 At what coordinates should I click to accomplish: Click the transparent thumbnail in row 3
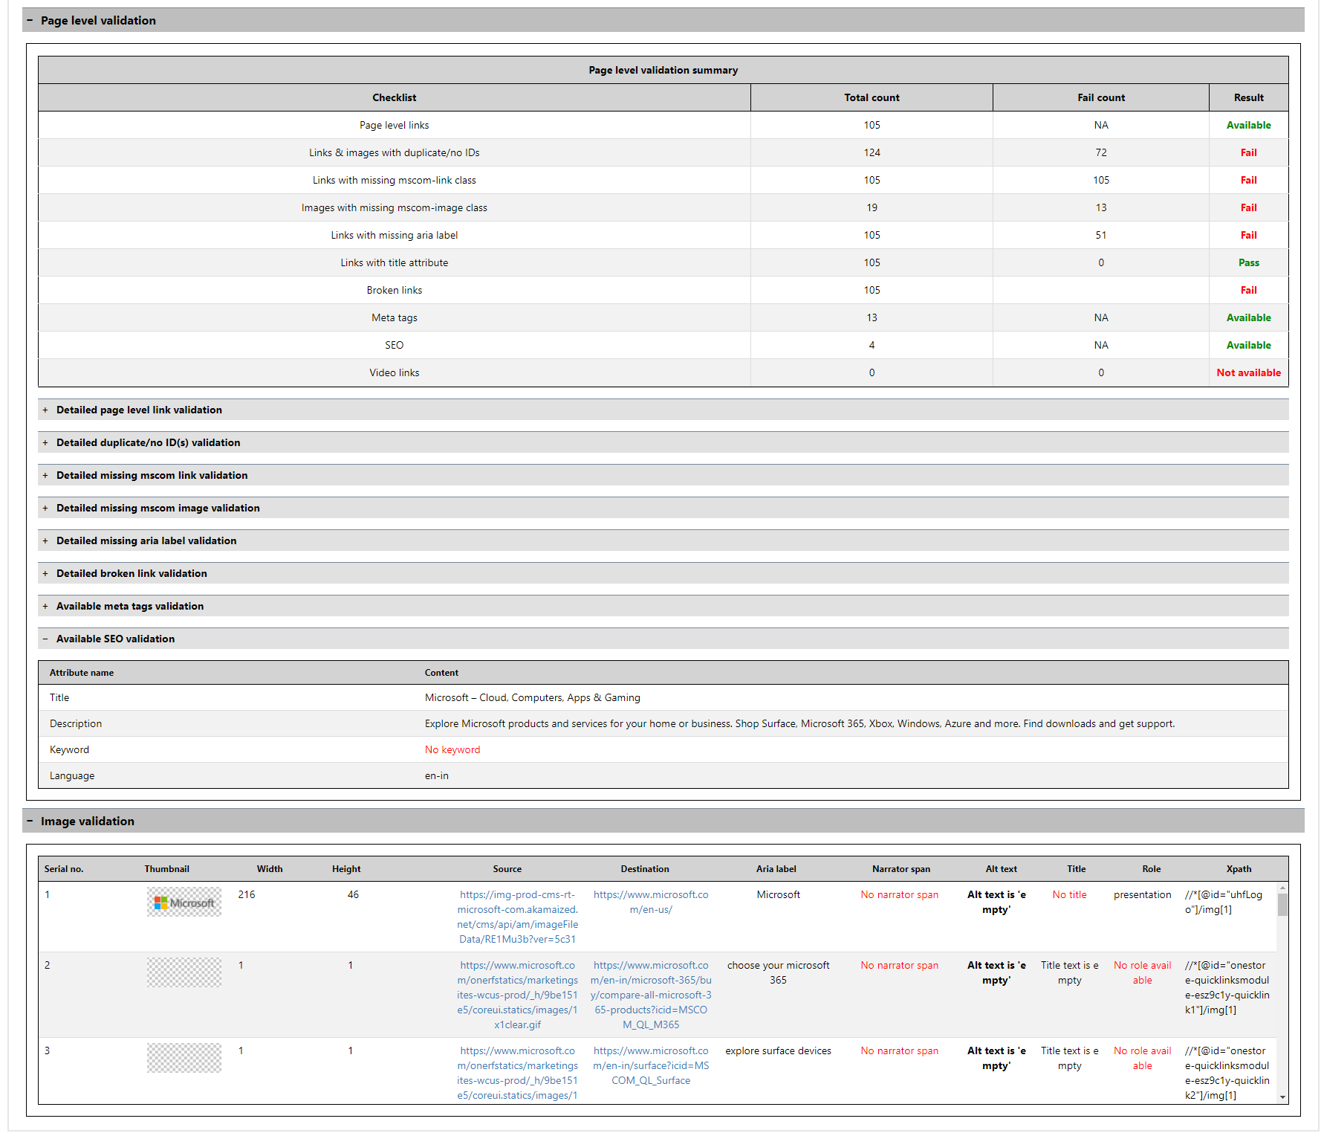[x=184, y=1058]
